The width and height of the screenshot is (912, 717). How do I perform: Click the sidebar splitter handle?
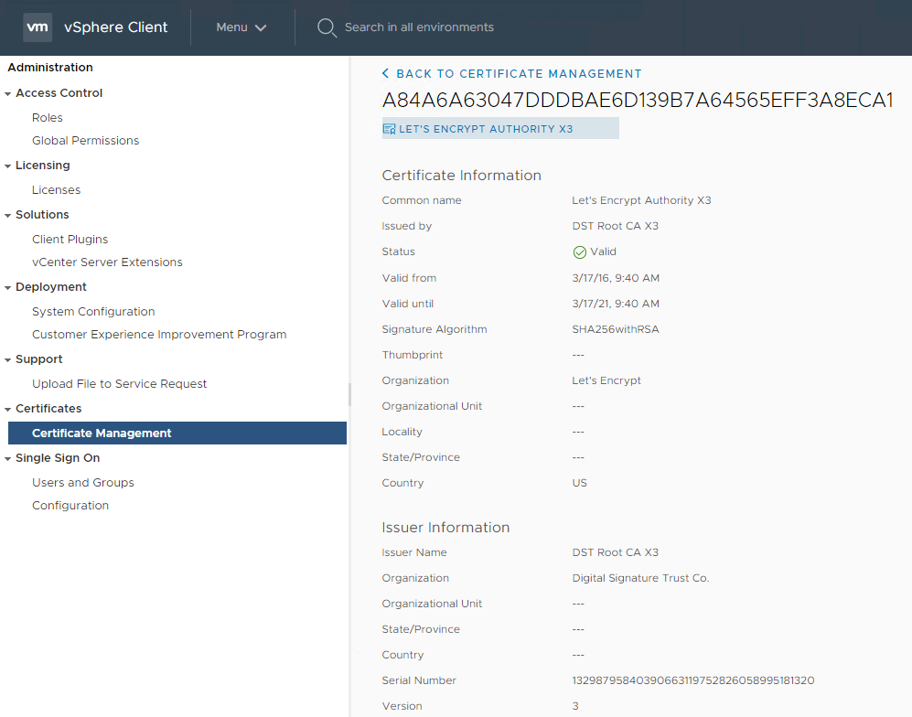tap(349, 394)
